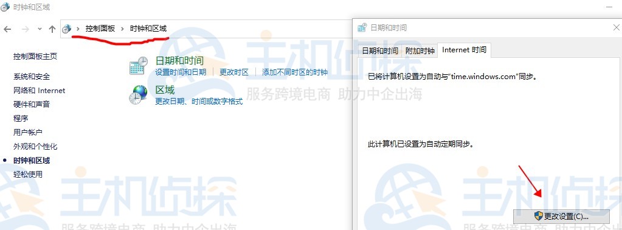Click the 添加不同时区的时钟 link
Screen dimensions: 622x230
(x=295, y=72)
